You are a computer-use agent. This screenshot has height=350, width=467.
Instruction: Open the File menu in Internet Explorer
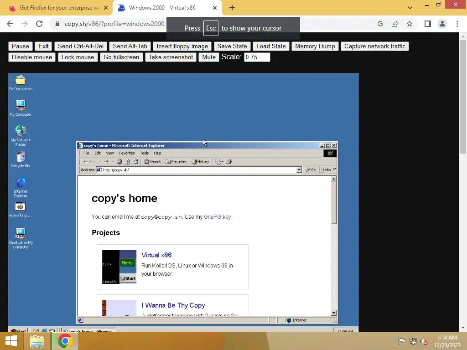[86, 153]
